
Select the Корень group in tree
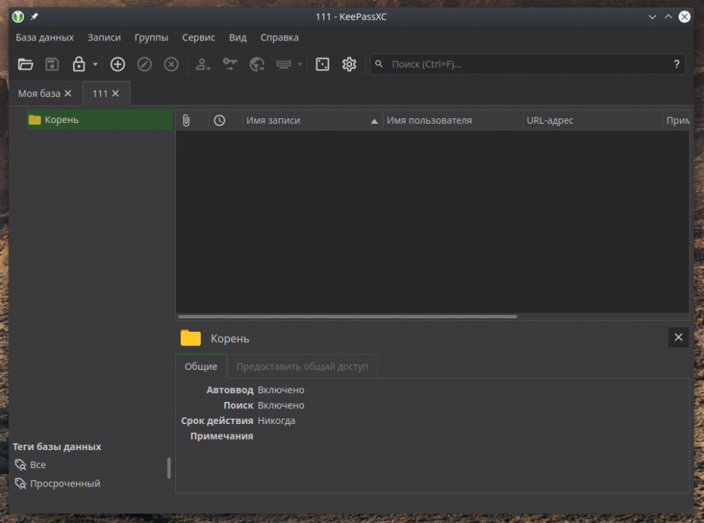click(62, 120)
